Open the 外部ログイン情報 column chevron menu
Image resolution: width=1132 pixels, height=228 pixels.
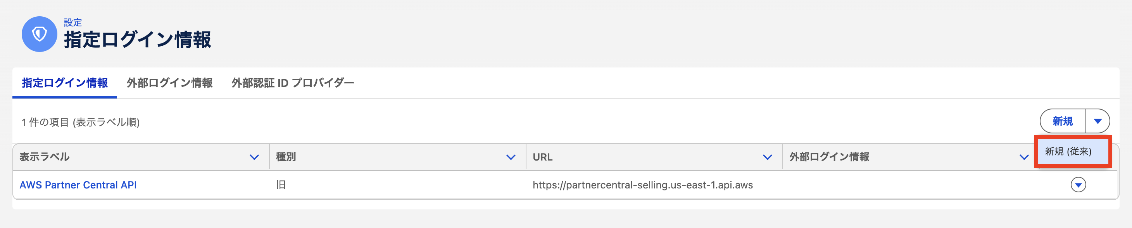click(1024, 157)
